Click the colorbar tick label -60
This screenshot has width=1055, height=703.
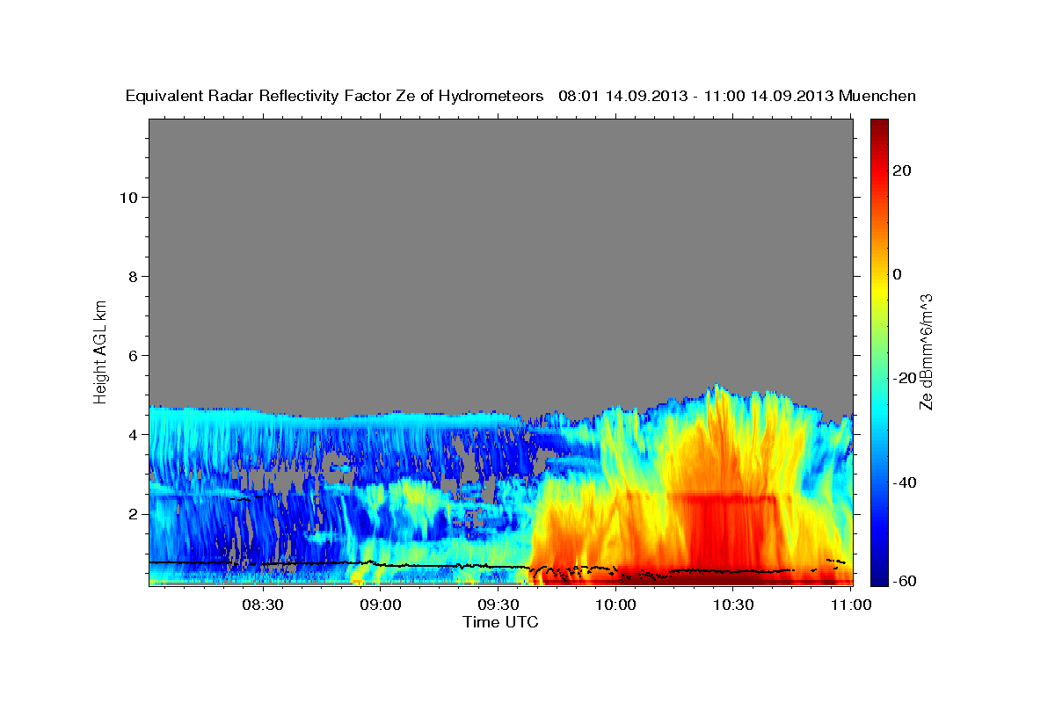point(905,581)
